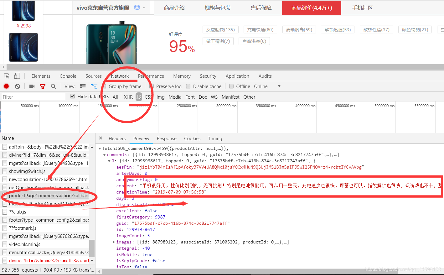Switch to the Preview tab
Image resolution: width=444 pixels, height=275 pixels.
pos(141,139)
